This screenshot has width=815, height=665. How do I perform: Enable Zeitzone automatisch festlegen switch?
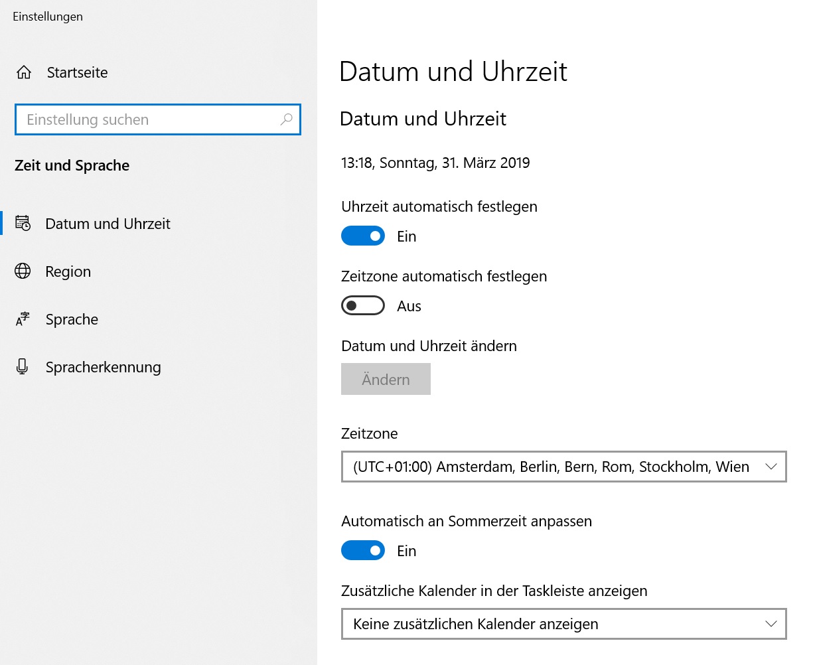[363, 306]
